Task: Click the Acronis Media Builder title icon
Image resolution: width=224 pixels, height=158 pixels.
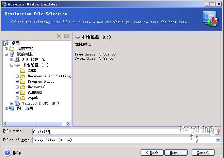Action: click(4, 4)
